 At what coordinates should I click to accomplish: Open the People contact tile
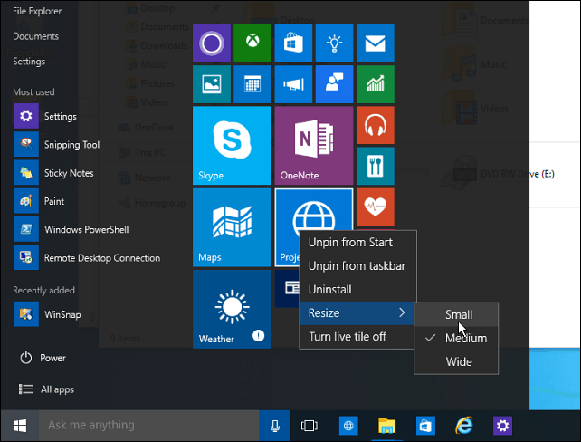tap(334, 84)
